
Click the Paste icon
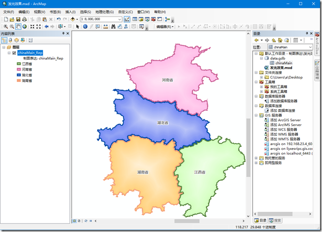(x=45, y=19)
